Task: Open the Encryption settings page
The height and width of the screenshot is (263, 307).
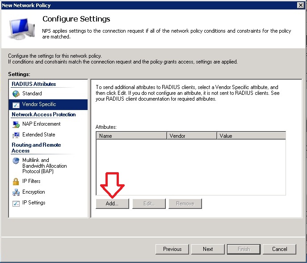Action: [34, 192]
